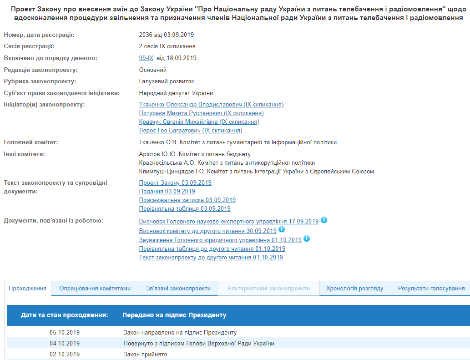Screen dimensions: 470x360
Task: Open Порівняльна таблиця 03.09.2019 link
Action: (x=185, y=209)
